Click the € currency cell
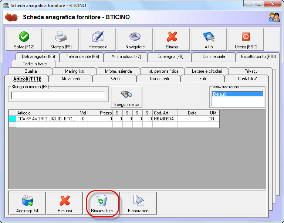This screenshot has height=223, width=284. [83, 119]
